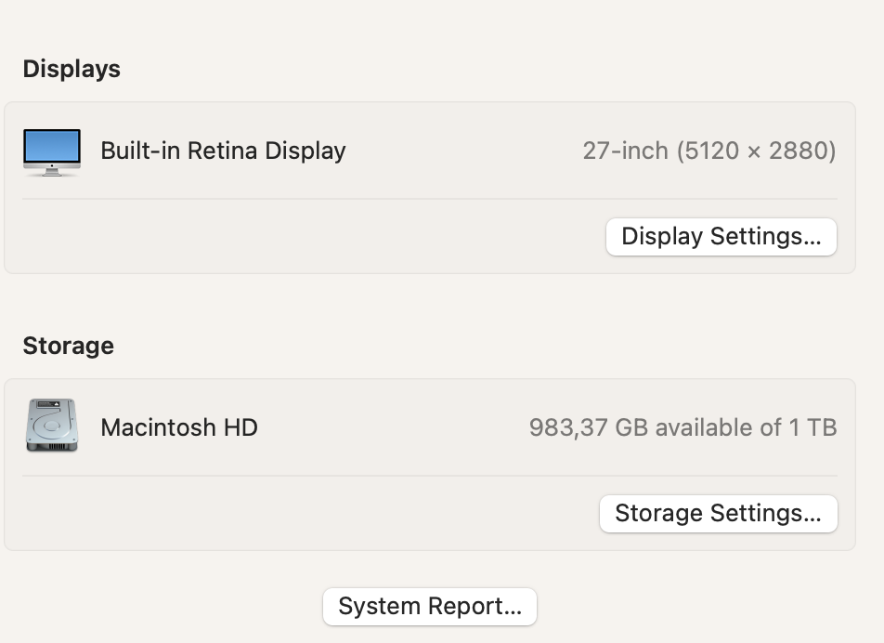The width and height of the screenshot is (884, 643).
Task: Click the 5120 × 2880 resolution text
Action: [756, 151]
